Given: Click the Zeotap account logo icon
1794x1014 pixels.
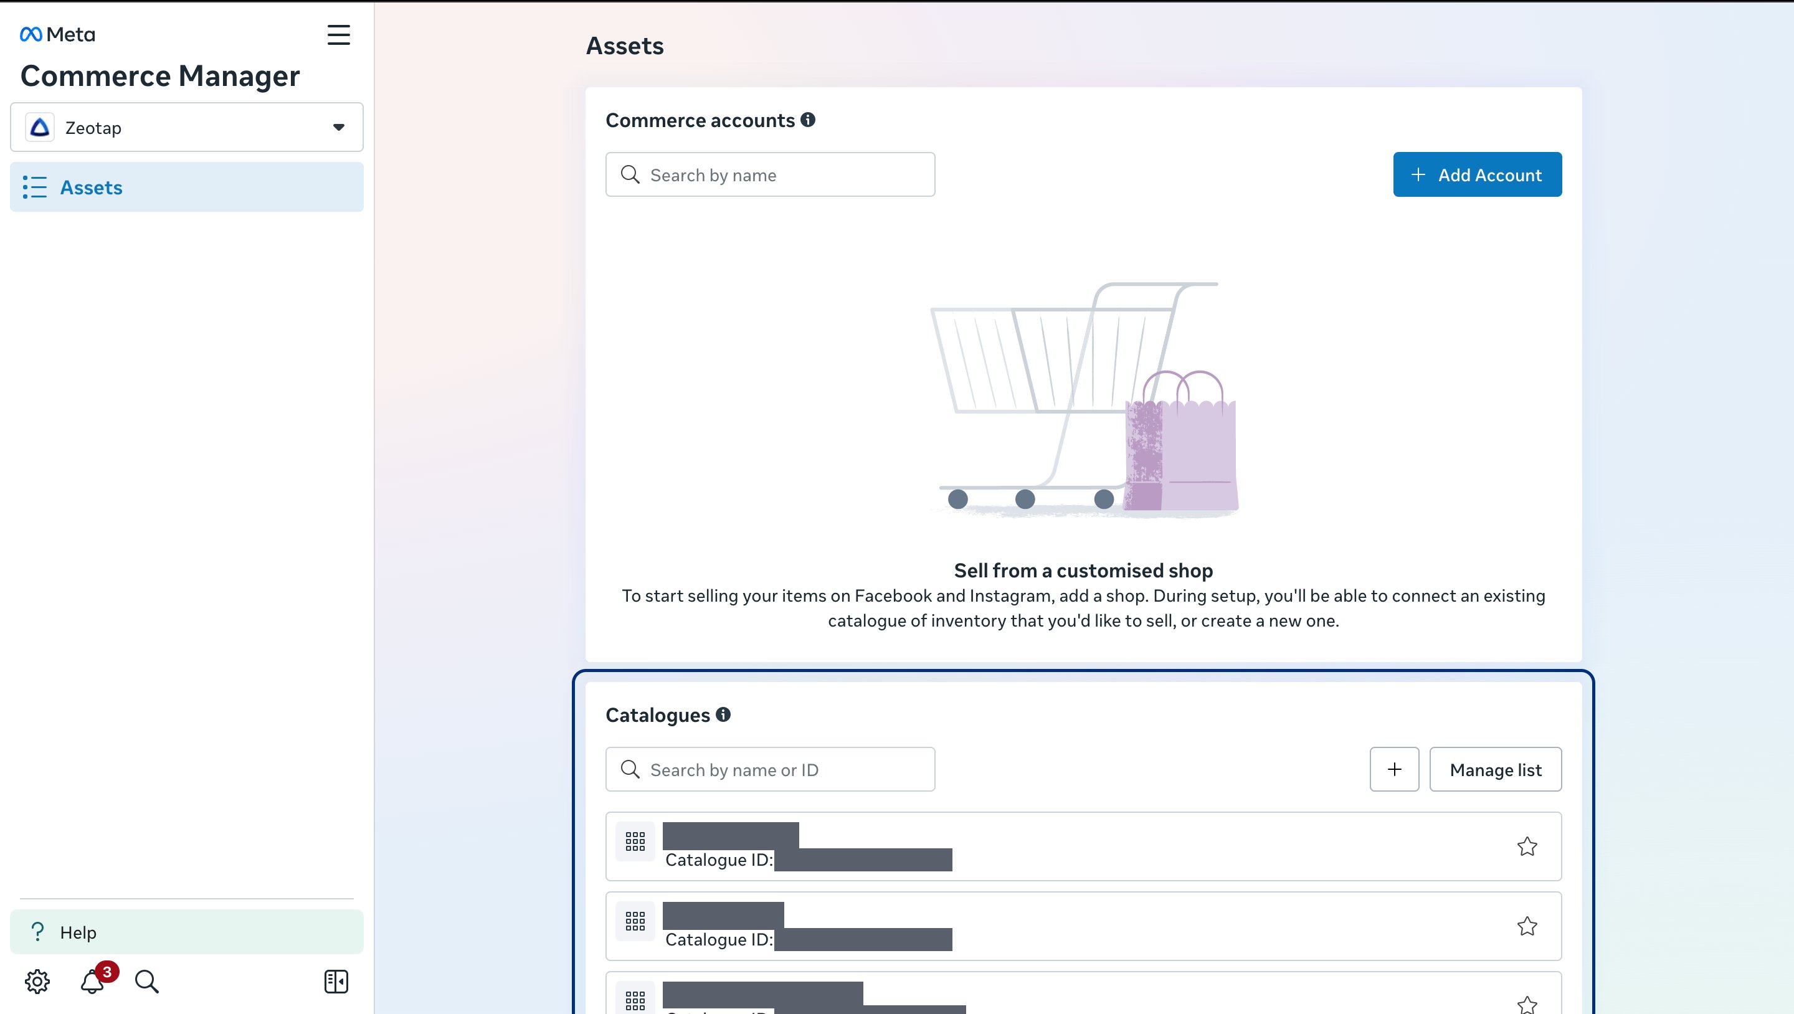Looking at the screenshot, I should point(40,128).
